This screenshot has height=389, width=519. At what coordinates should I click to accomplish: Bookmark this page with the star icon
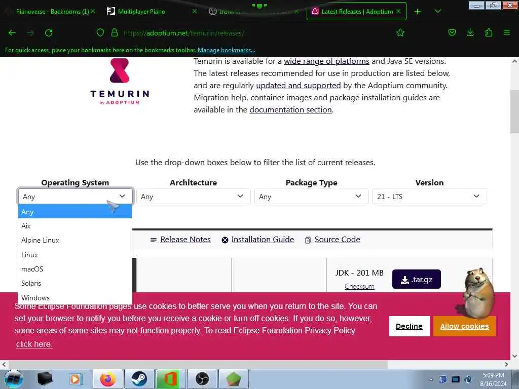tap(400, 32)
